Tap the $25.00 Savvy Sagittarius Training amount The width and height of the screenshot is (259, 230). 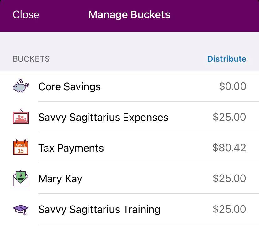pos(229,209)
